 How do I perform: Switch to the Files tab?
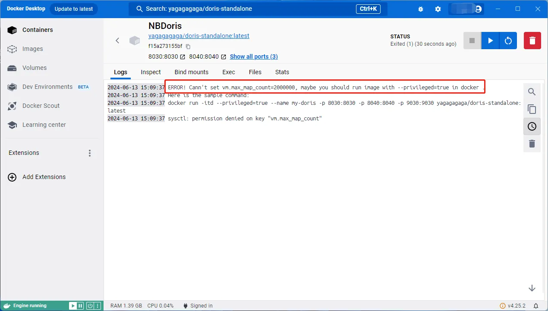pyautogui.click(x=255, y=72)
